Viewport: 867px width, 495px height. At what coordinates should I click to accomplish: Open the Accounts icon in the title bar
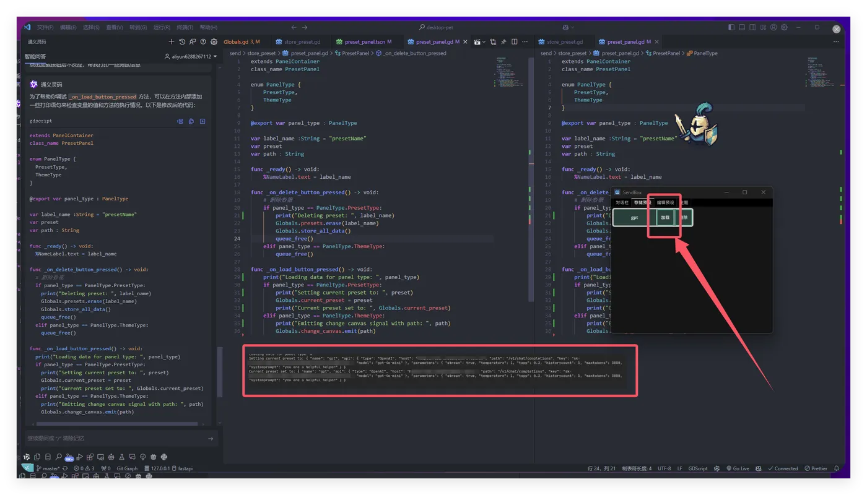(x=773, y=27)
